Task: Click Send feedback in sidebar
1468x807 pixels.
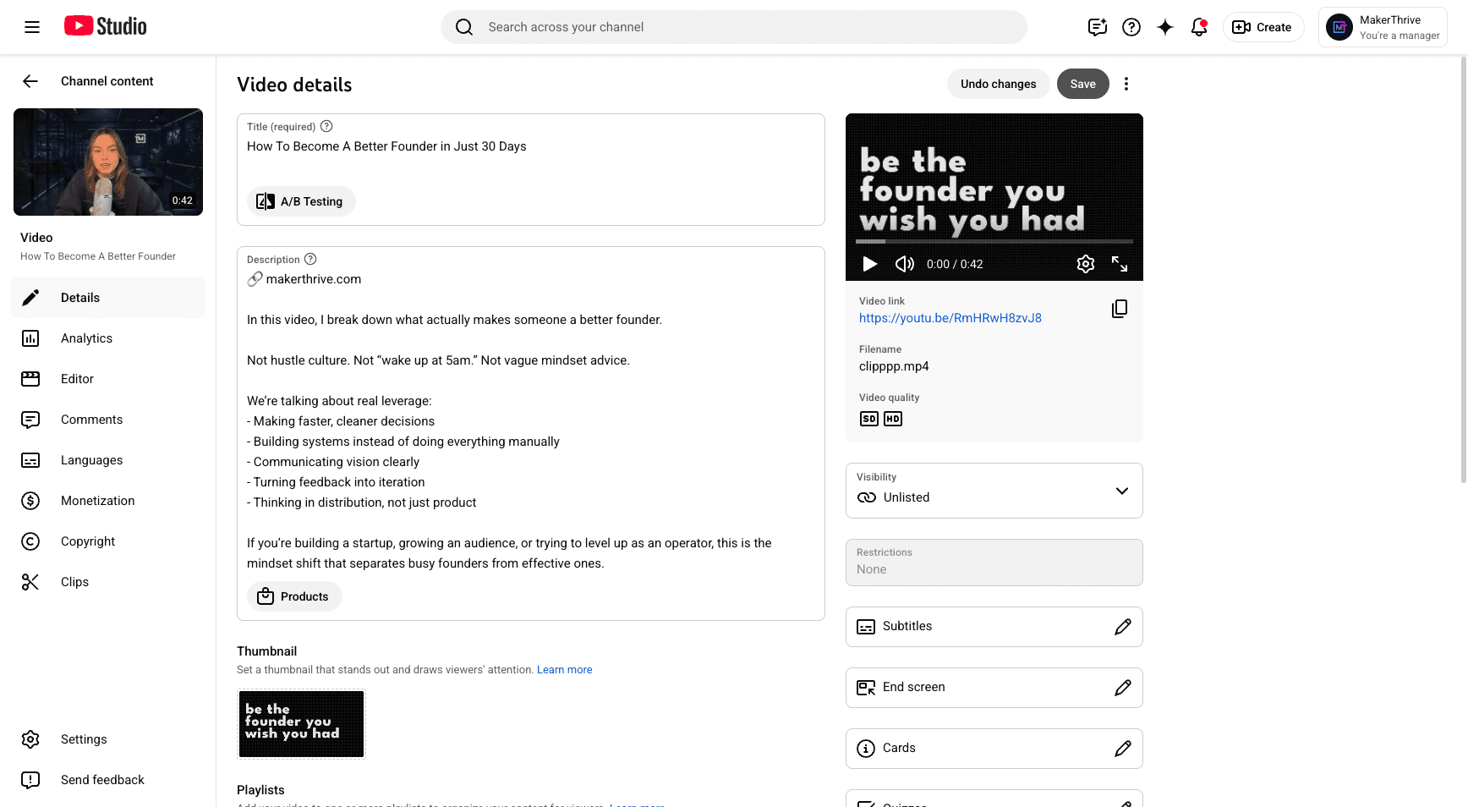Action: pyautogui.click(x=108, y=780)
